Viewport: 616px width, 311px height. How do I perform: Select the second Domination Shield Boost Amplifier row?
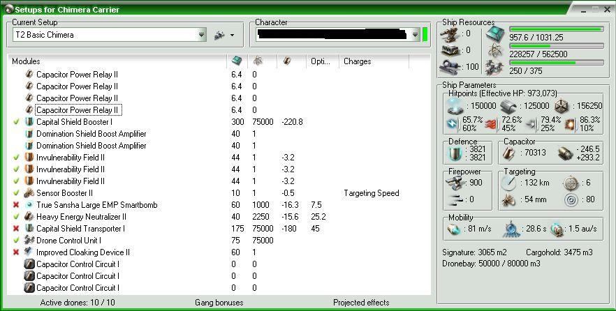point(219,146)
